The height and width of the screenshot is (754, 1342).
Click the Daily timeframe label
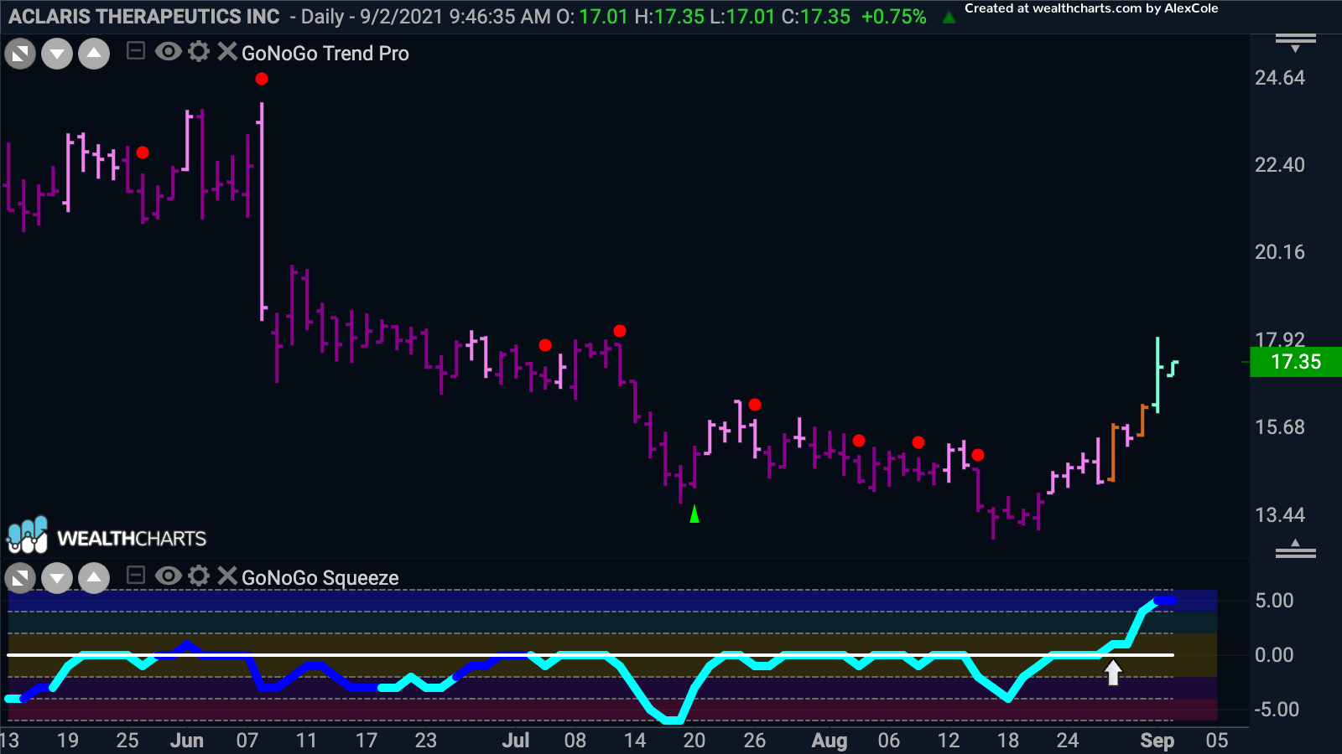point(322,17)
